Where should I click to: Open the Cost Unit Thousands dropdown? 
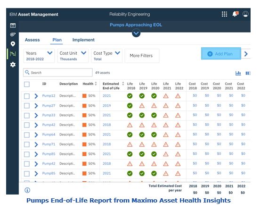(x=73, y=56)
